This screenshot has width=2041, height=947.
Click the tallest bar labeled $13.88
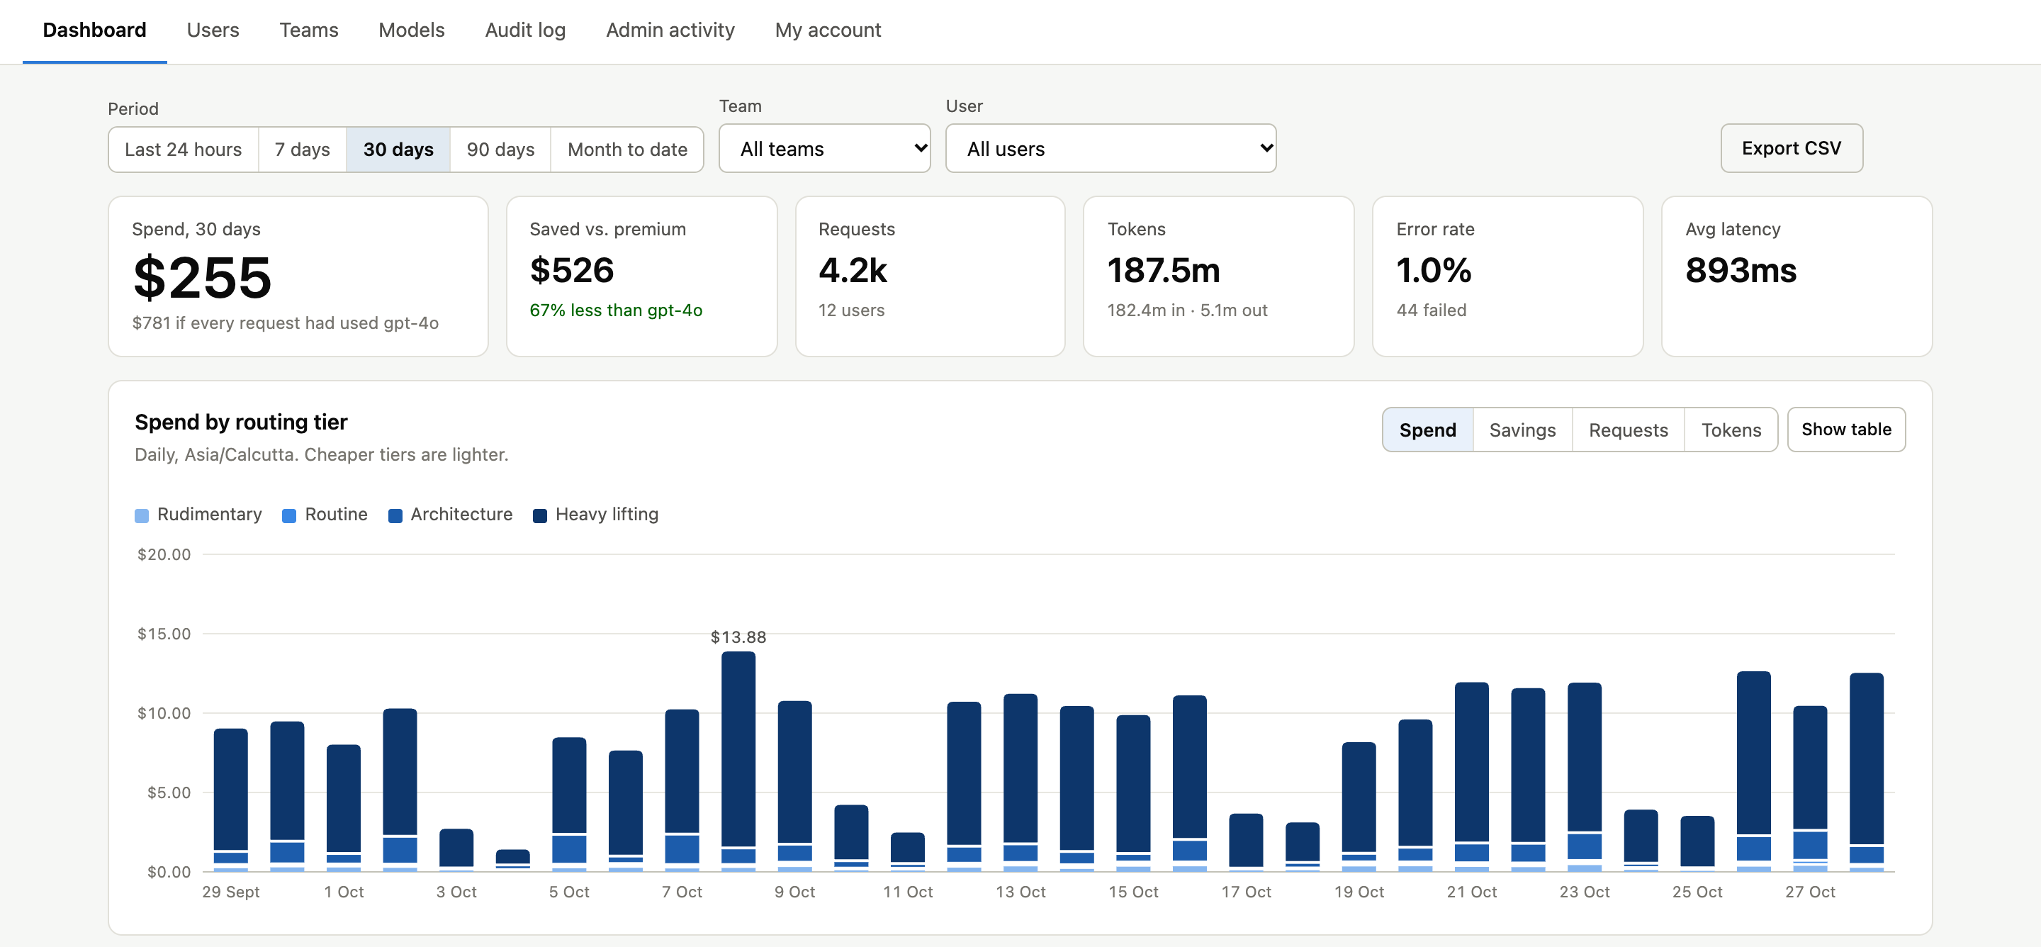tap(738, 761)
